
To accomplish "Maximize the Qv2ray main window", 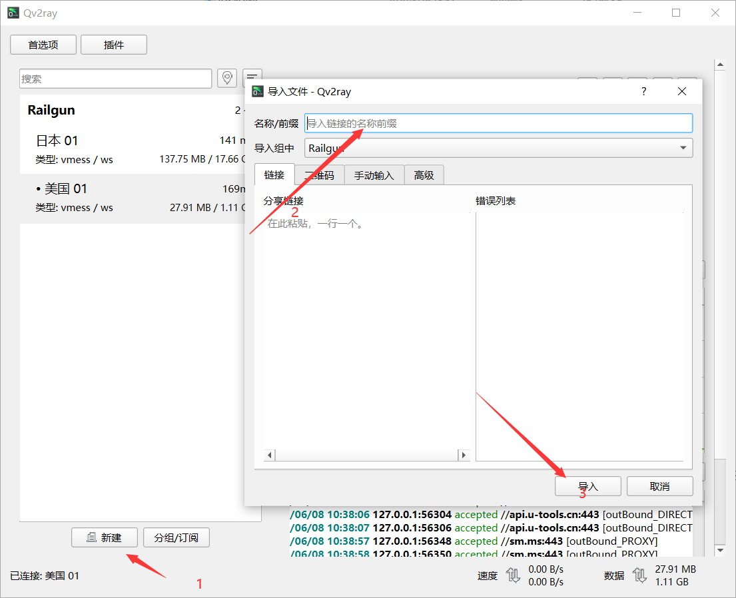I will click(676, 13).
